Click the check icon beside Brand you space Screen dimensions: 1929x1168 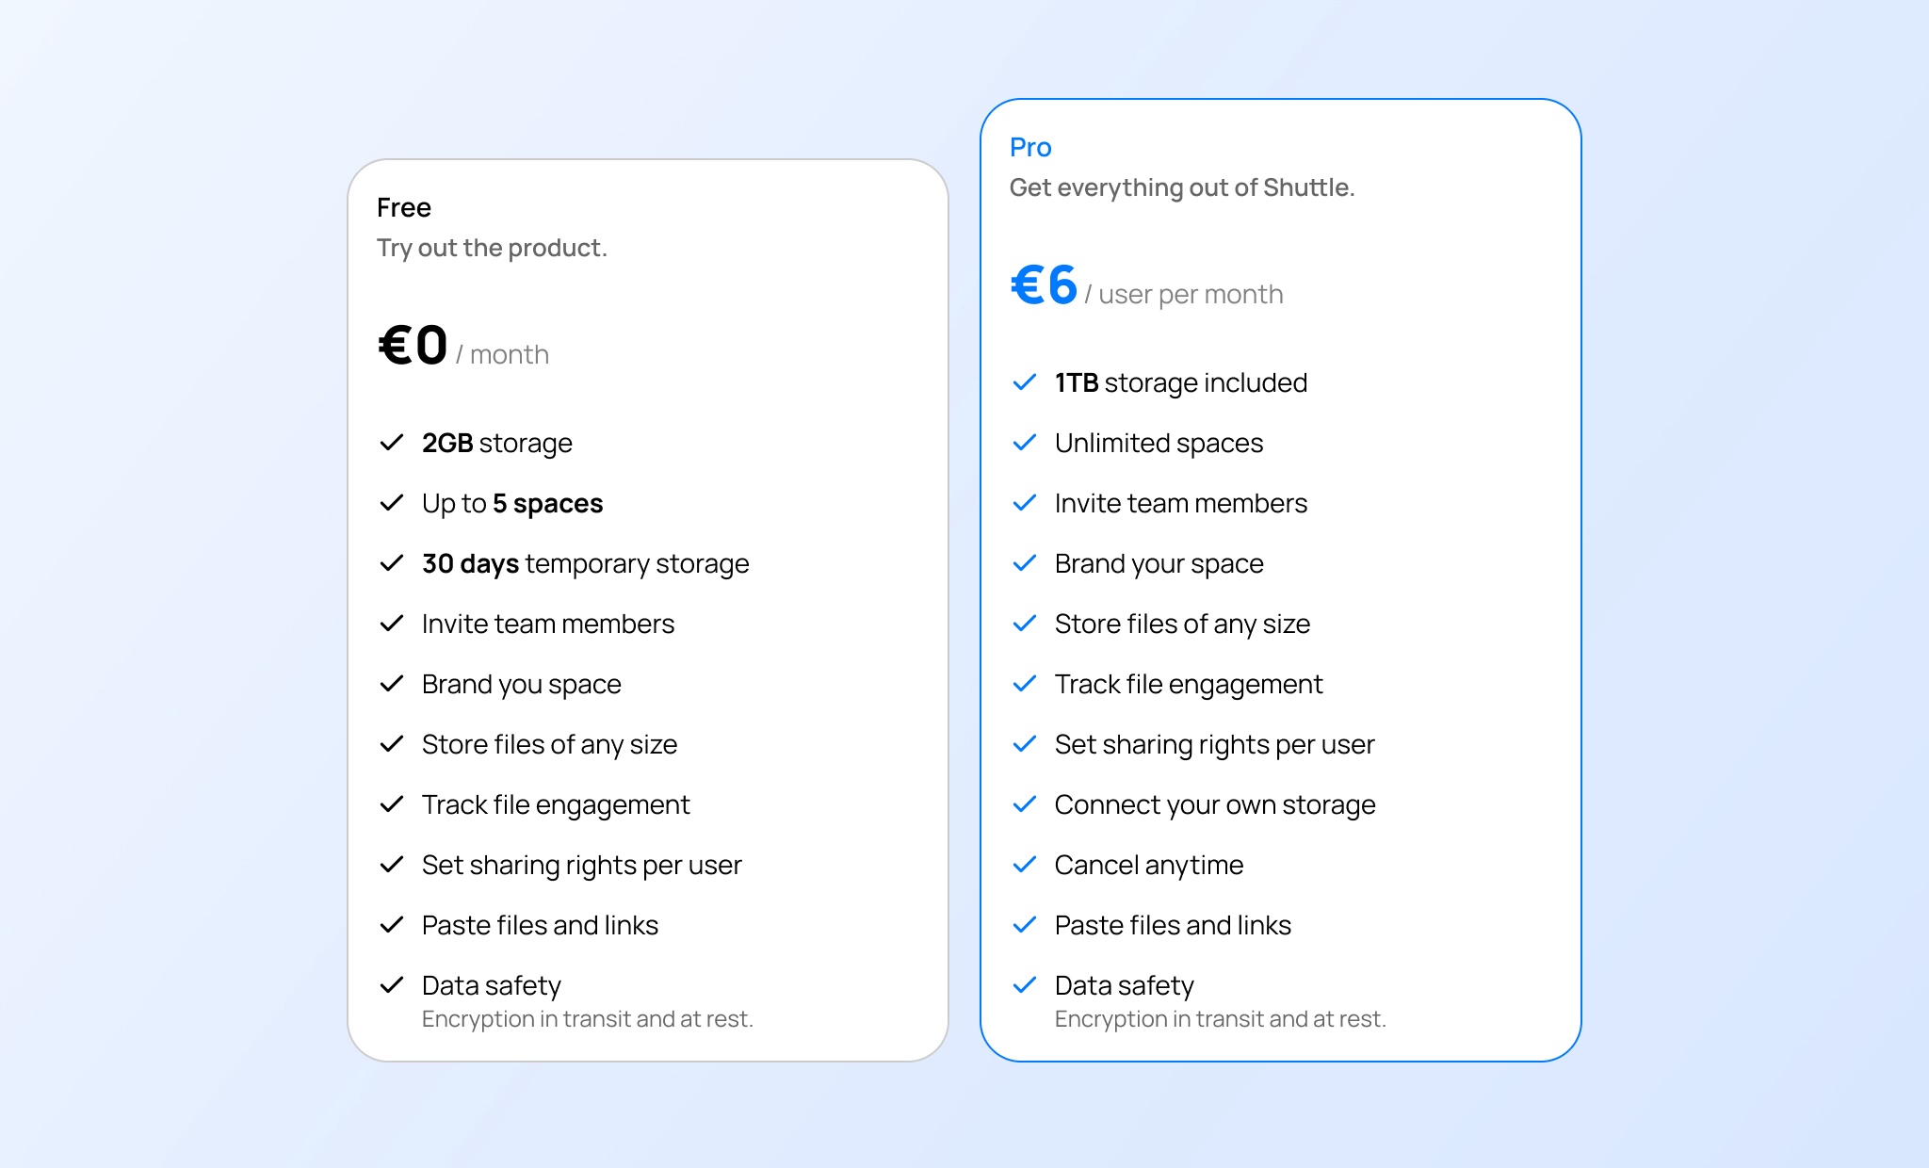391,684
